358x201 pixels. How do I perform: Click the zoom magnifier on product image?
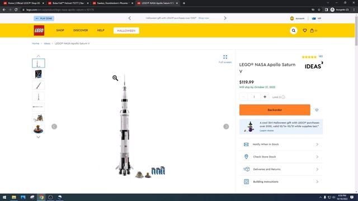[x=115, y=78]
